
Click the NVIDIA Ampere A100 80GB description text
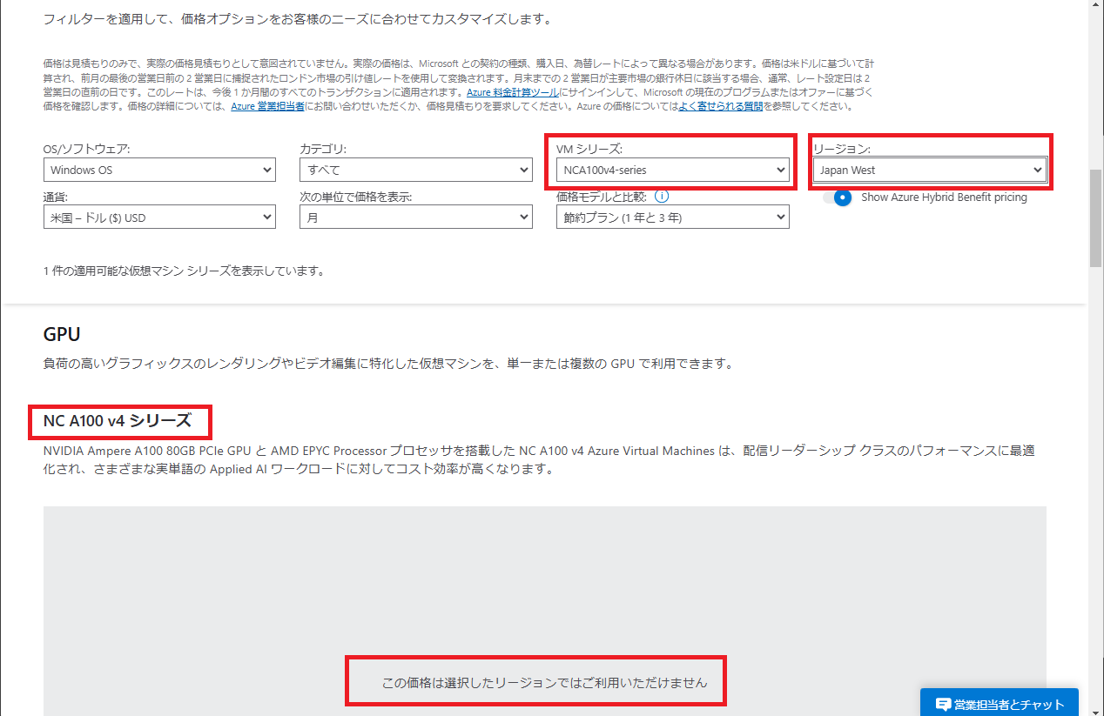[539, 459]
